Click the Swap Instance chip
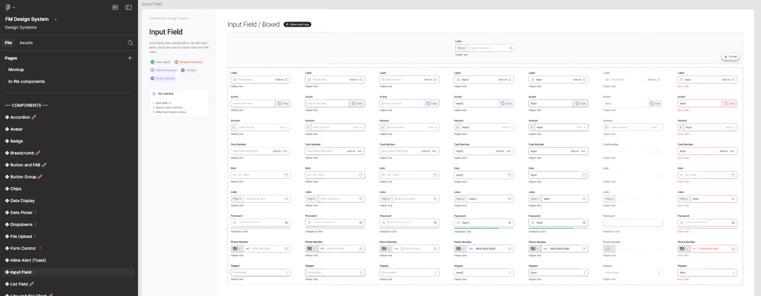The width and height of the screenshot is (761, 296). (162, 78)
